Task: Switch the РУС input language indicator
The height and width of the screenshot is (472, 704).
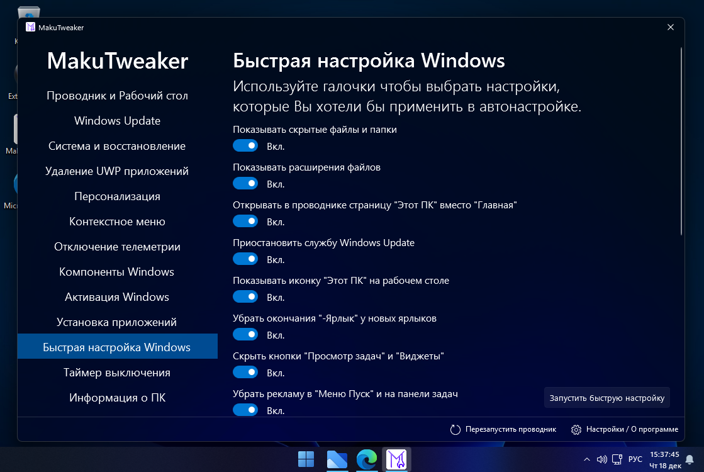Action: tap(635, 459)
